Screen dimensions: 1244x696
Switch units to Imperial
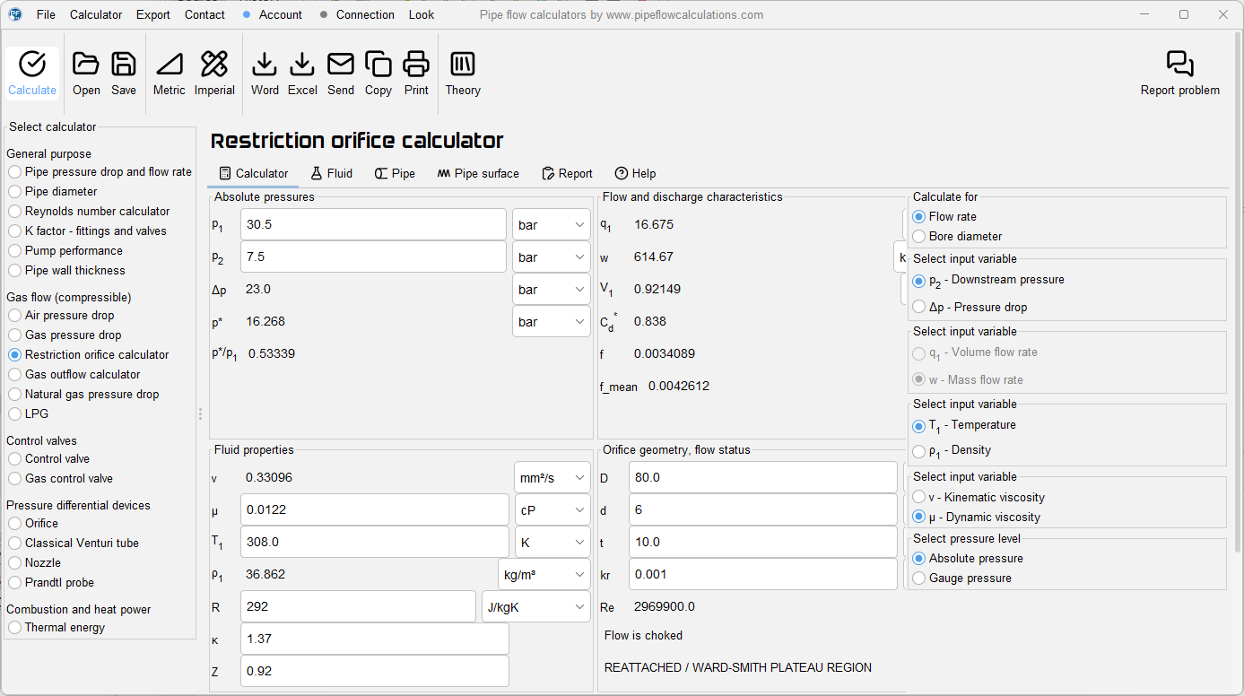pyautogui.click(x=214, y=73)
